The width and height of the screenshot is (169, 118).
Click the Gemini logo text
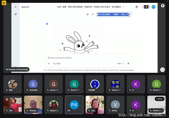pos(25,7)
